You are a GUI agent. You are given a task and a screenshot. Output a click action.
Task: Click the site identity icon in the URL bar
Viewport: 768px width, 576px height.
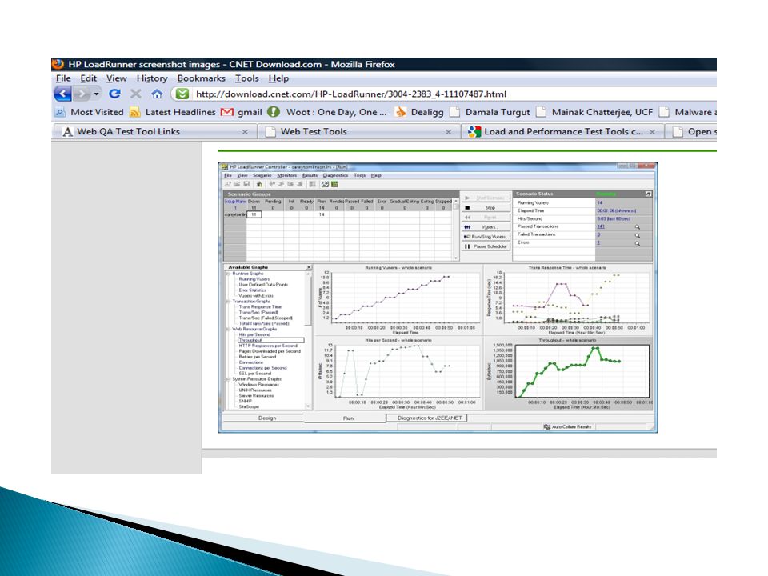pos(182,94)
